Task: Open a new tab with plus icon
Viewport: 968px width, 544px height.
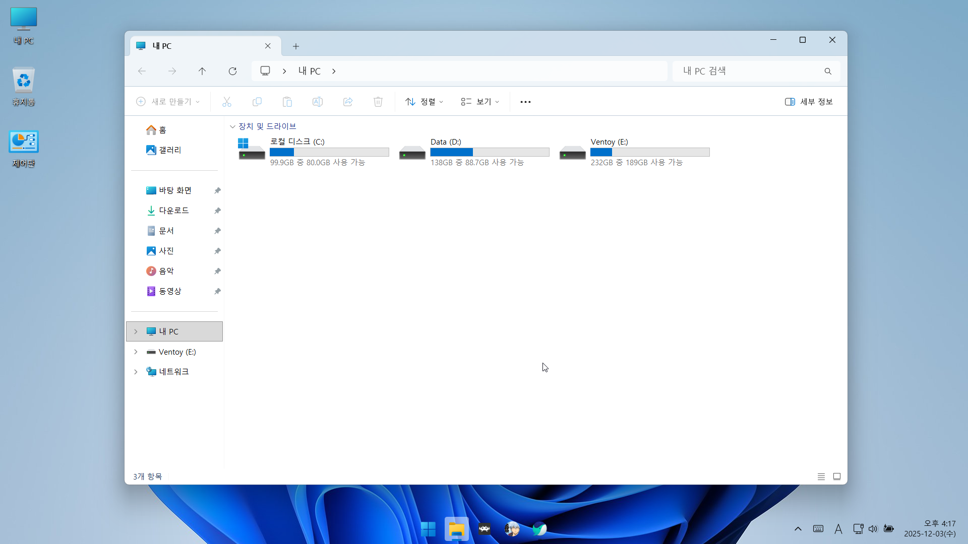Action: coord(296,46)
